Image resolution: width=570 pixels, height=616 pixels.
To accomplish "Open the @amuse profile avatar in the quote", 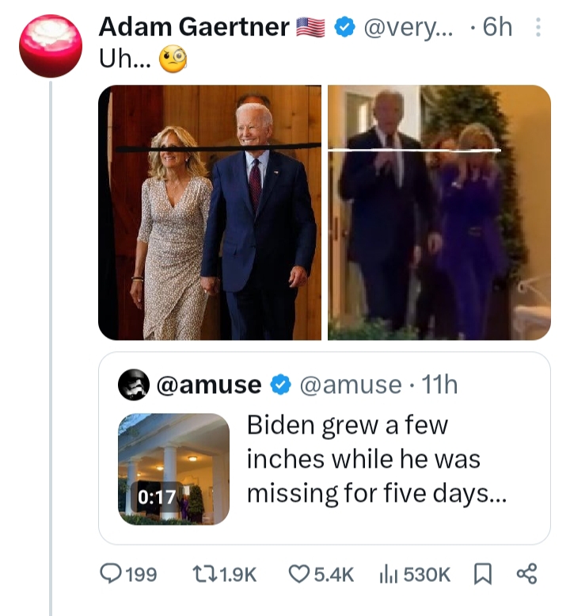I will click(134, 385).
